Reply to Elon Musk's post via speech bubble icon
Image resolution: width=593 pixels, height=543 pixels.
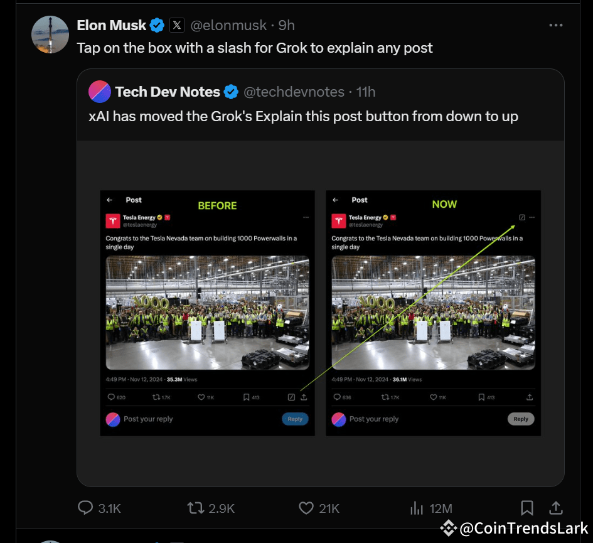[85, 508]
